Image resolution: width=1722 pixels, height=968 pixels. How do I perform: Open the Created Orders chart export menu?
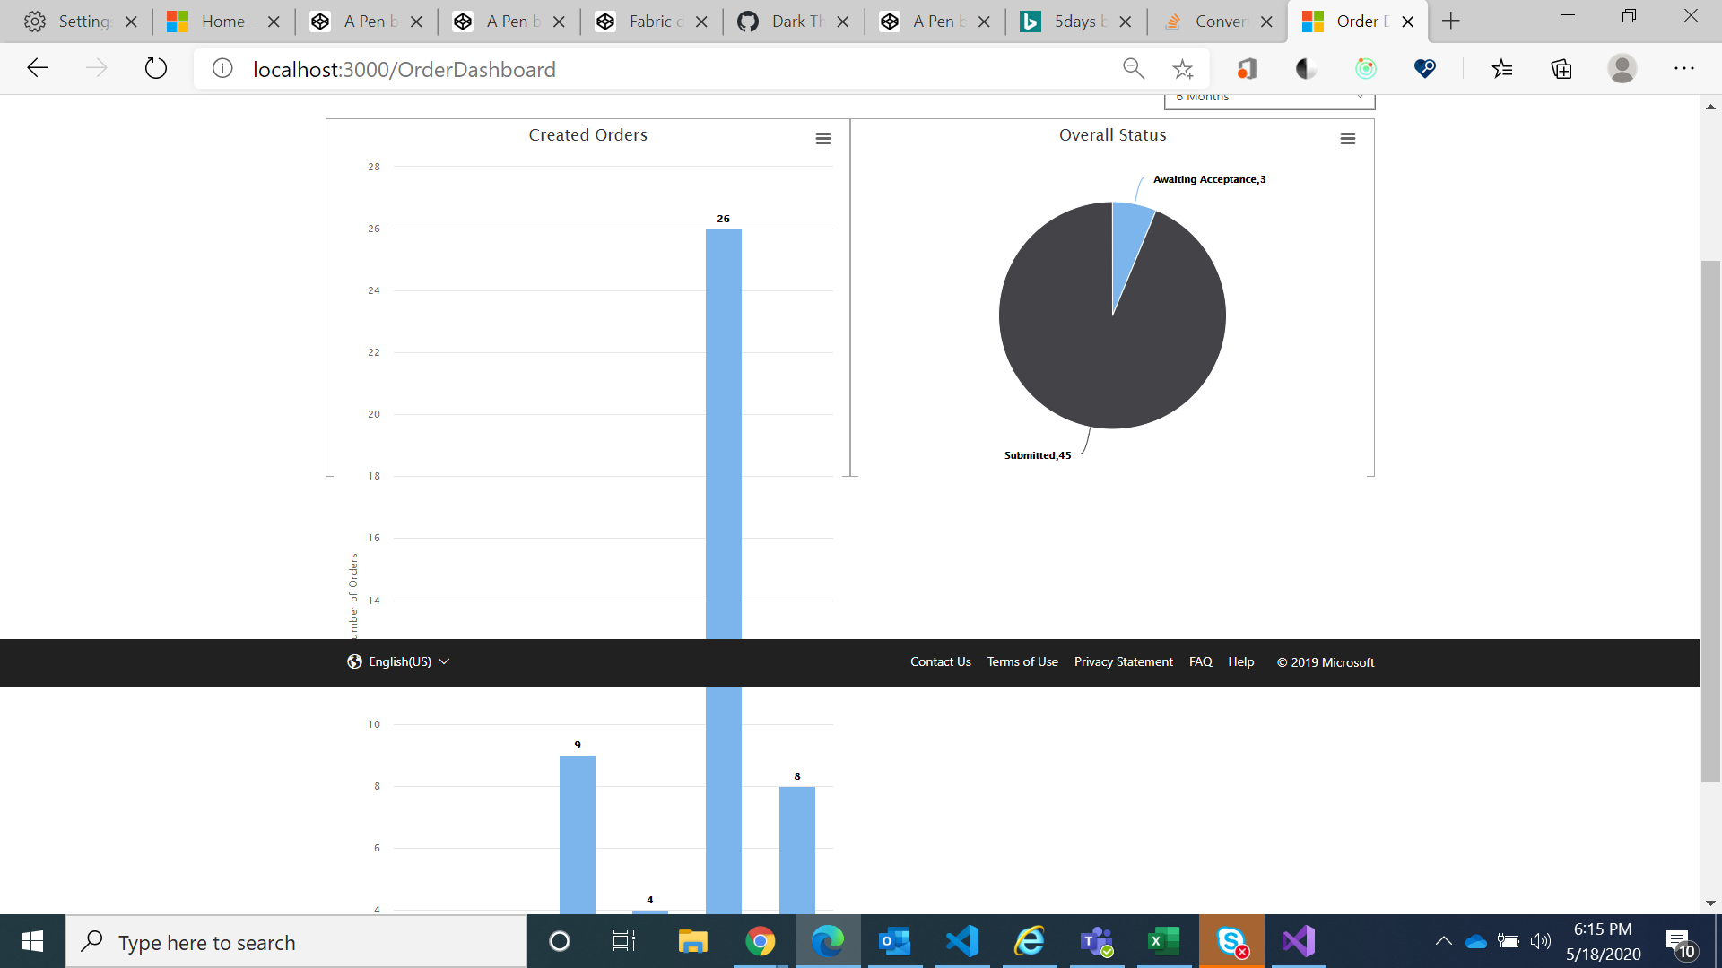(822, 138)
